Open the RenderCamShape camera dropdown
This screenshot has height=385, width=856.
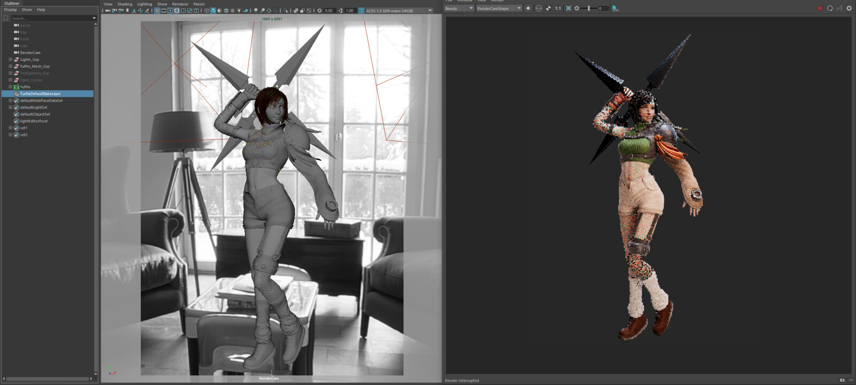point(499,9)
